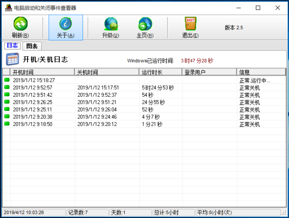Click the 登录用户 column header
The height and width of the screenshot is (218, 289).
tap(209, 72)
